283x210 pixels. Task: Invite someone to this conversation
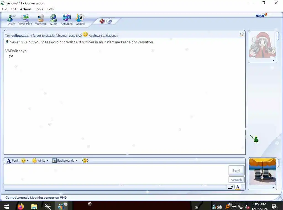pyautogui.click(x=11, y=20)
